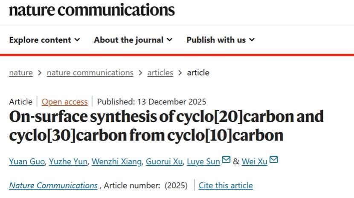Open the About the journal menu
Image resolution: width=354 pixels, height=198 pixels.
click(129, 40)
